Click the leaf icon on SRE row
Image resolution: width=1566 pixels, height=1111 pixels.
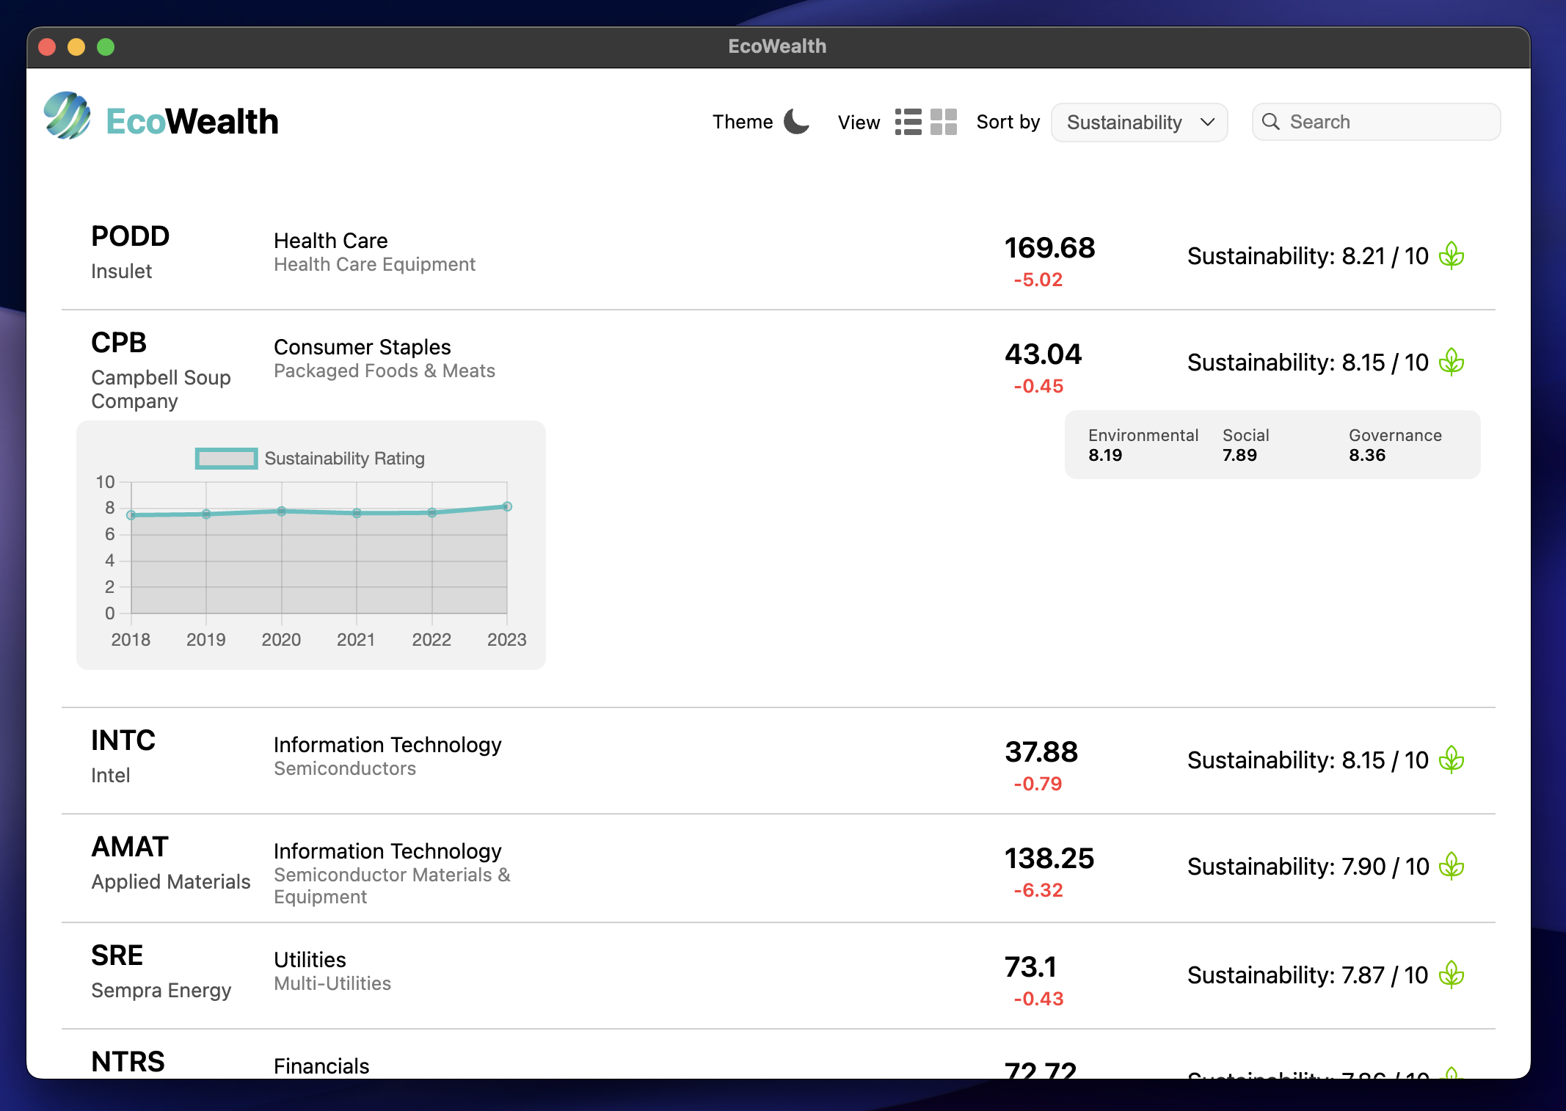click(1451, 975)
